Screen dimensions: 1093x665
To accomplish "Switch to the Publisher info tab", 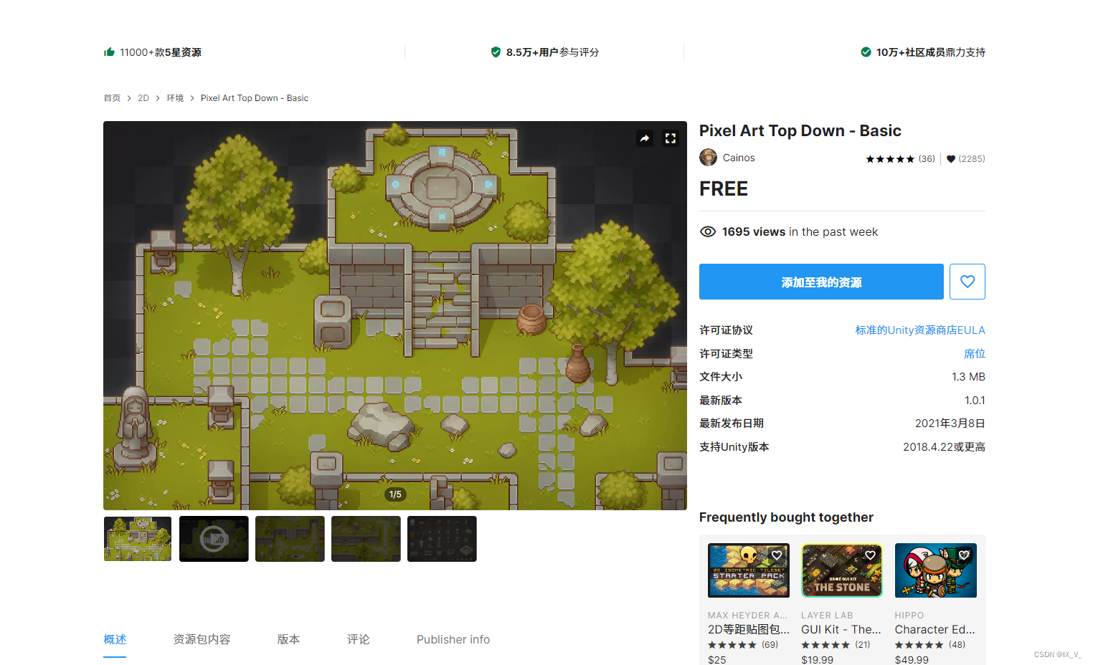I will point(453,639).
